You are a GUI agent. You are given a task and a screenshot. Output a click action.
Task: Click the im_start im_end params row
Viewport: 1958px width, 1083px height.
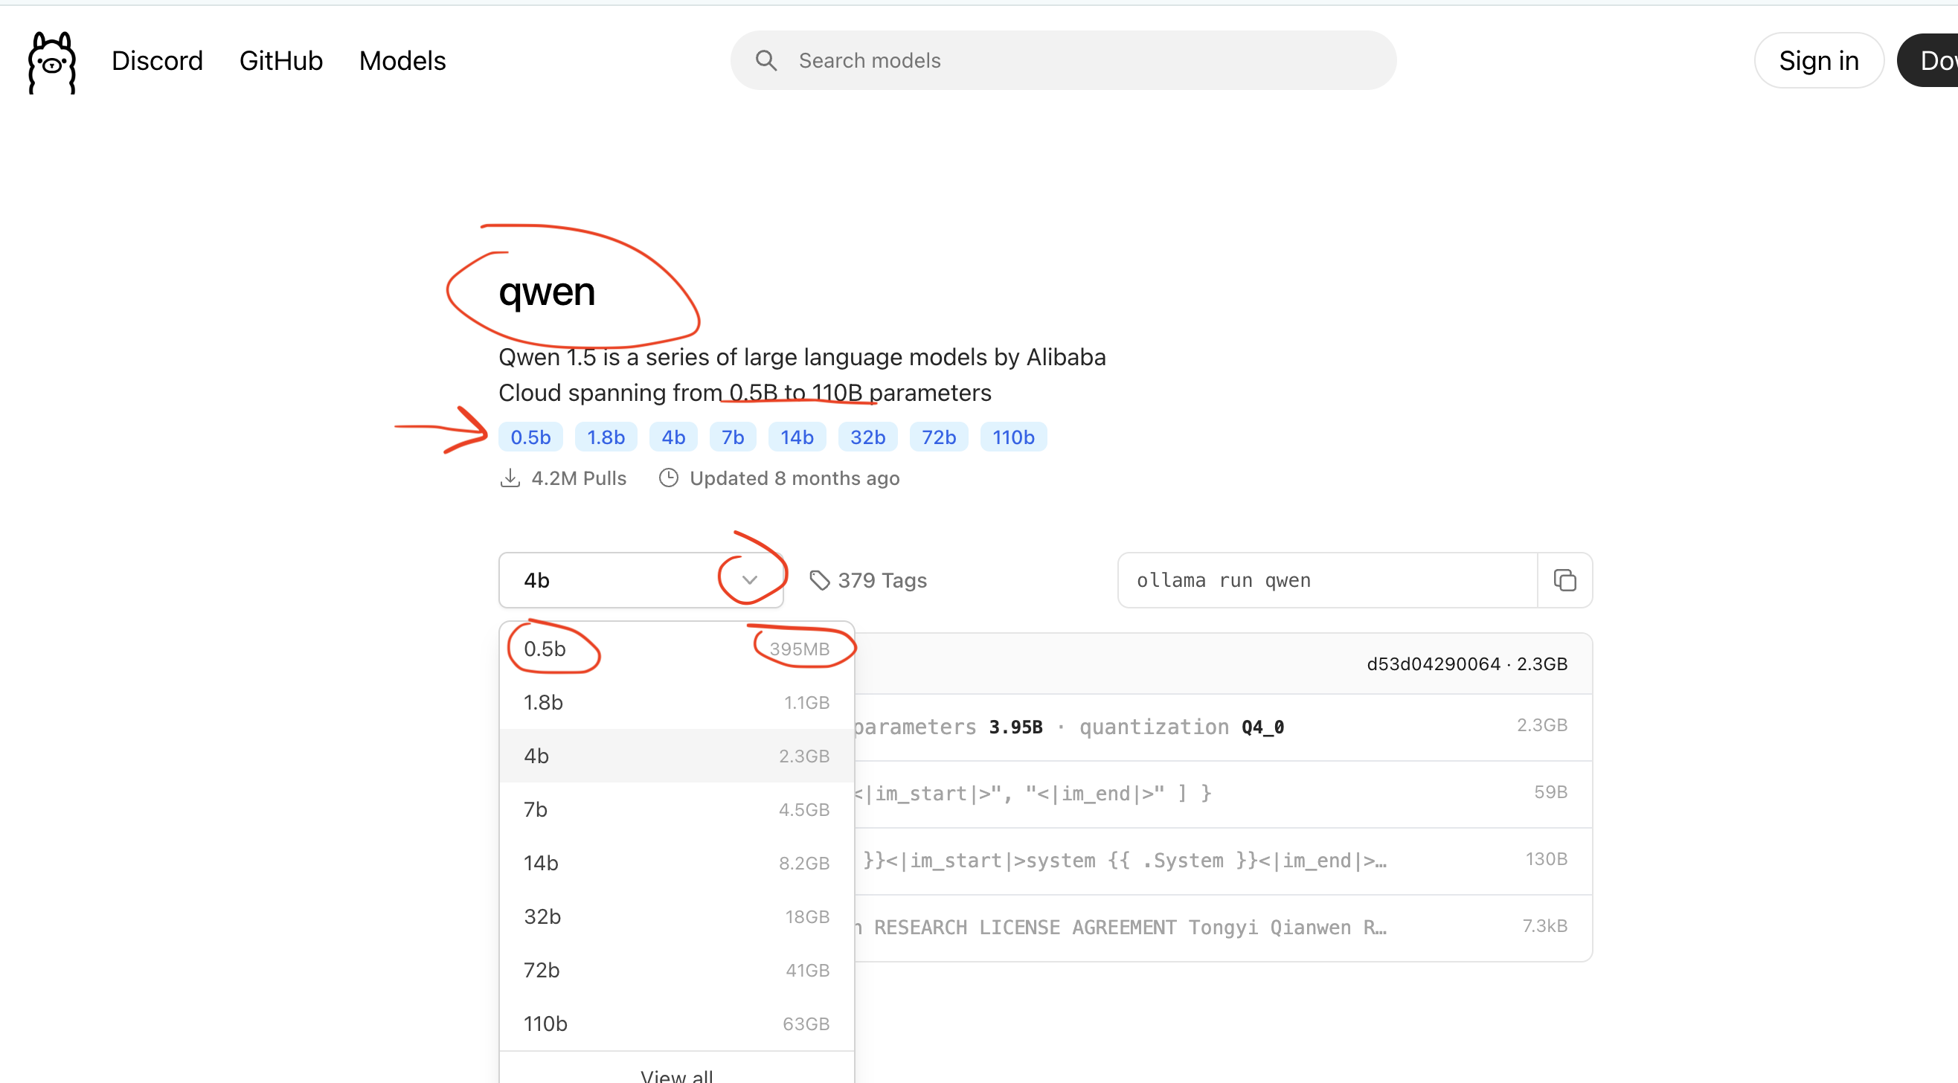point(1223,794)
